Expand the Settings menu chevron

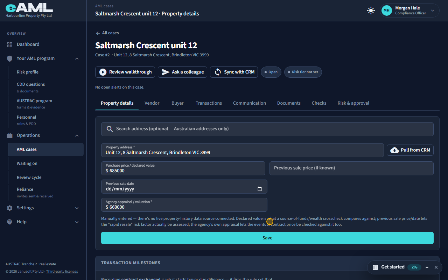click(x=77, y=208)
